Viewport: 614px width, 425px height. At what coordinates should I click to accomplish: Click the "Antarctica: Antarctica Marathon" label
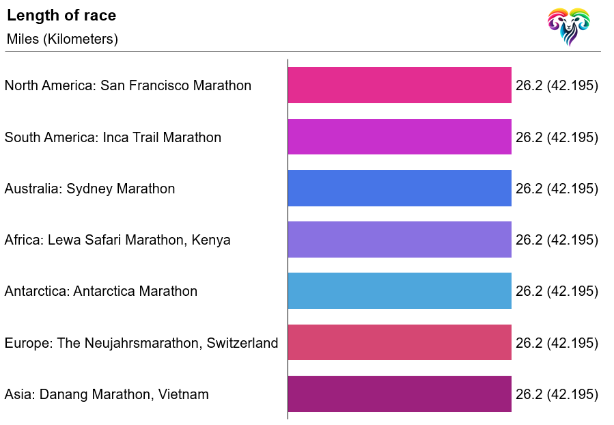pyautogui.click(x=101, y=291)
